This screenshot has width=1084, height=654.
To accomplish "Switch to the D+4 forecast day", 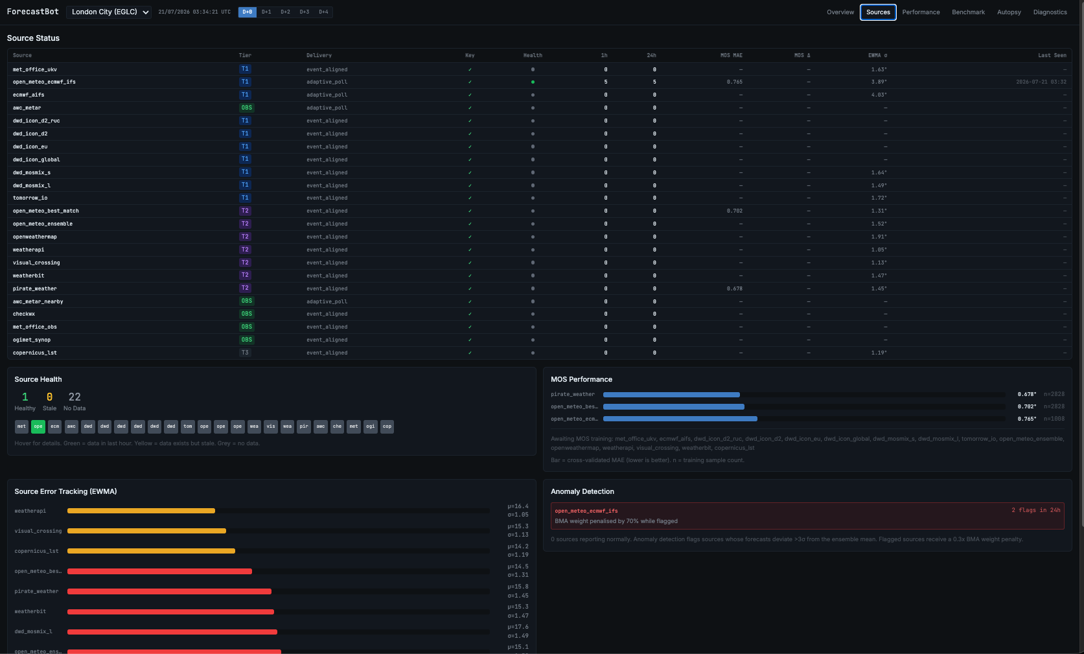I will click(x=323, y=12).
